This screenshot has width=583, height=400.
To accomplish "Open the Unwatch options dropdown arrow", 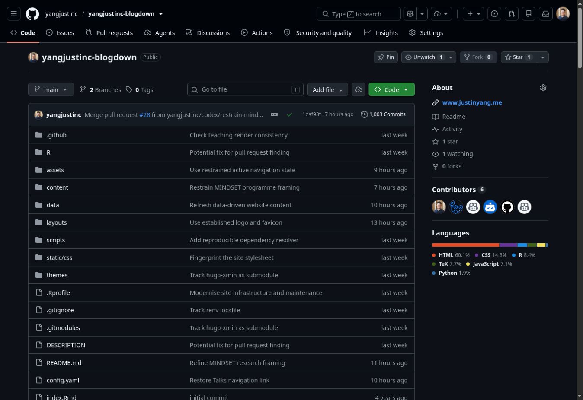I will tap(451, 57).
